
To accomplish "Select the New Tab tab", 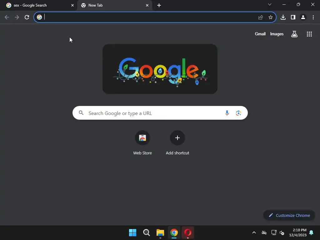I will [x=114, y=5].
